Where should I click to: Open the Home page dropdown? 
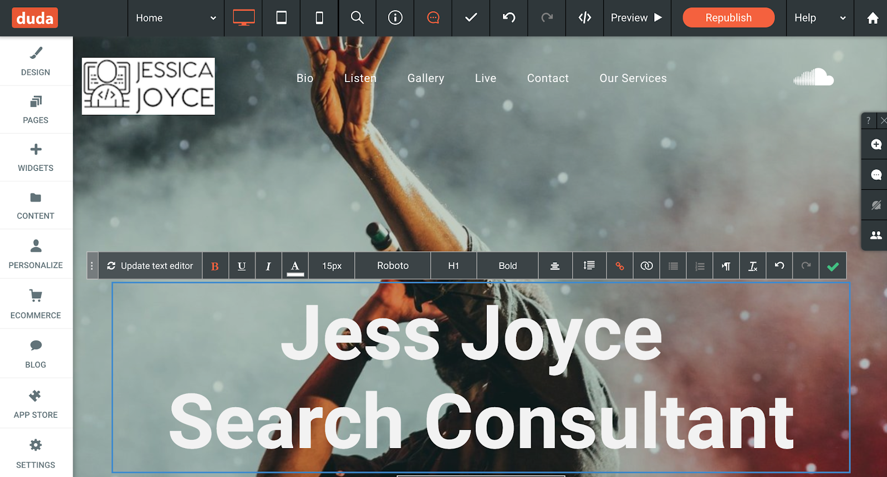176,18
